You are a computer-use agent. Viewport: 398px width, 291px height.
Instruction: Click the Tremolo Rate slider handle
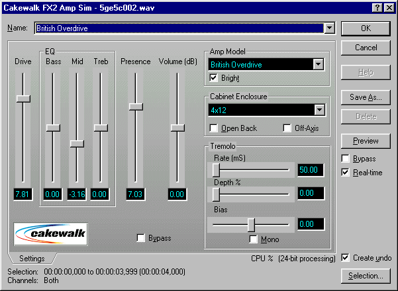click(x=216, y=170)
